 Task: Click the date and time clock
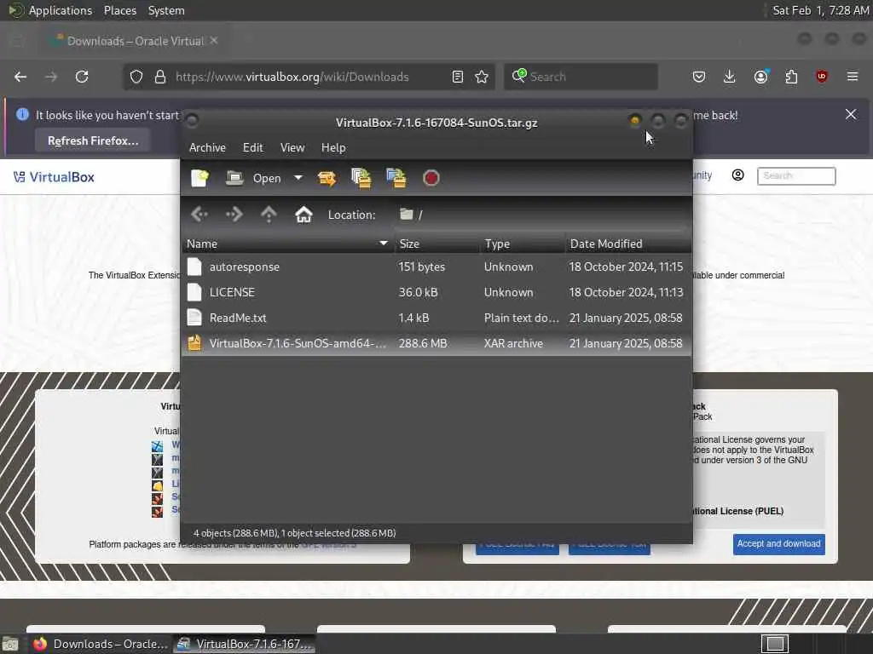[821, 10]
